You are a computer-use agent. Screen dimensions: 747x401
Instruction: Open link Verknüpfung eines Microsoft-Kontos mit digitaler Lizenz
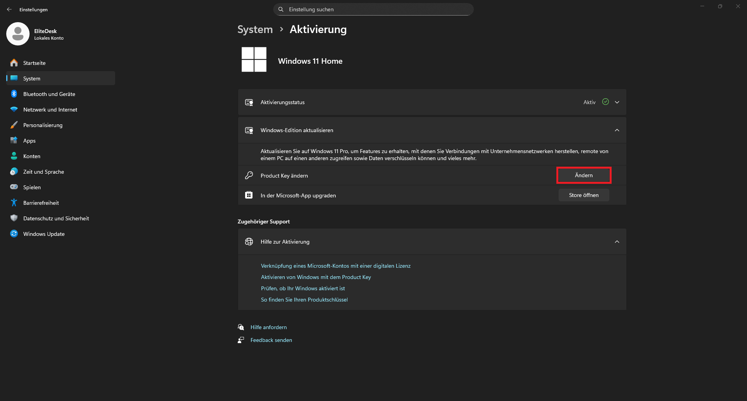point(336,266)
